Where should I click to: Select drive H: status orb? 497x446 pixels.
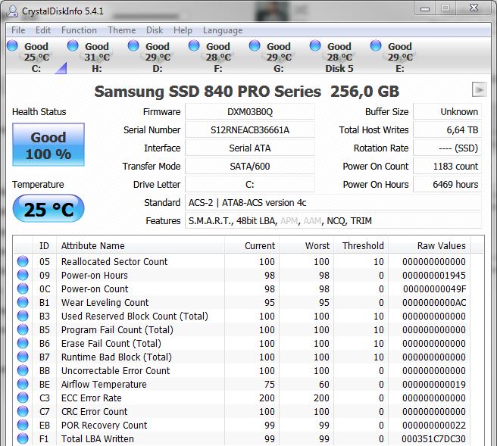[73, 45]
